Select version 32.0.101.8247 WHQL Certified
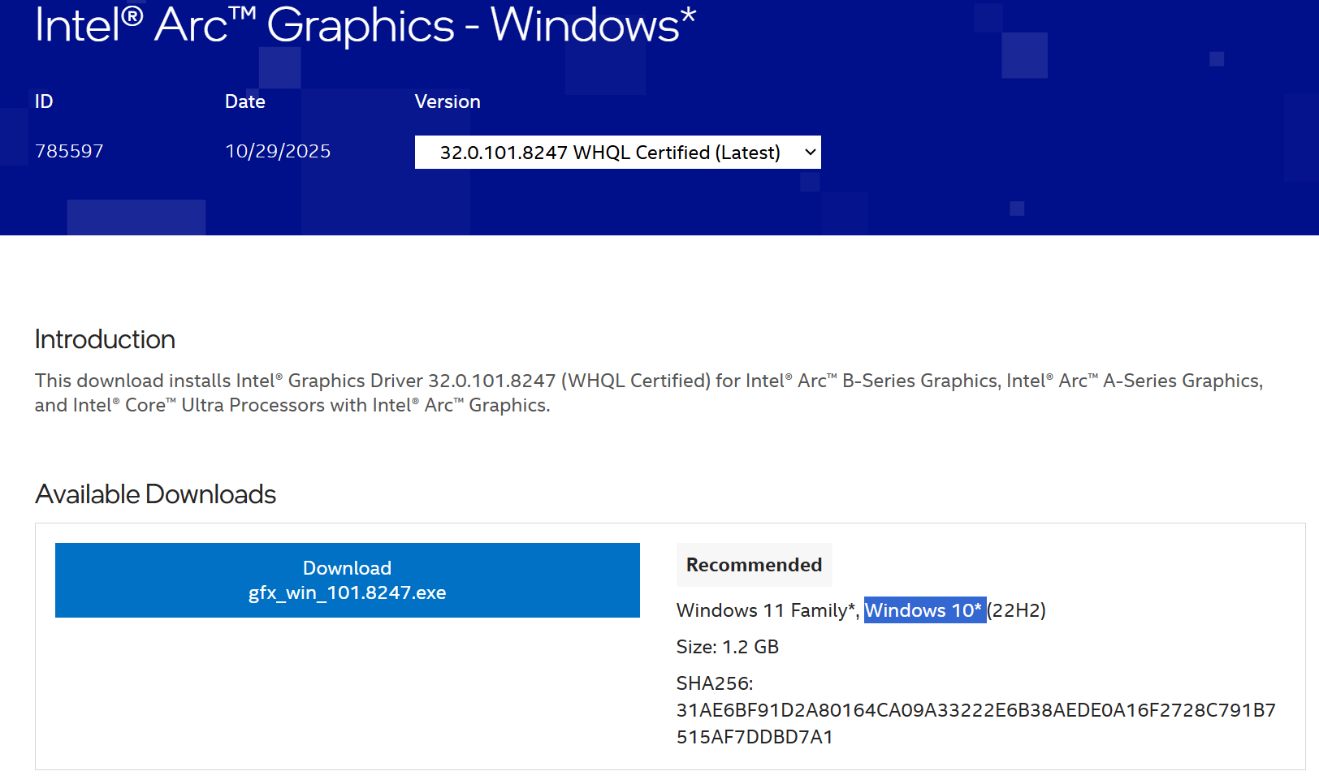This screenshot has width=1319, height=784. coord(609,152)
